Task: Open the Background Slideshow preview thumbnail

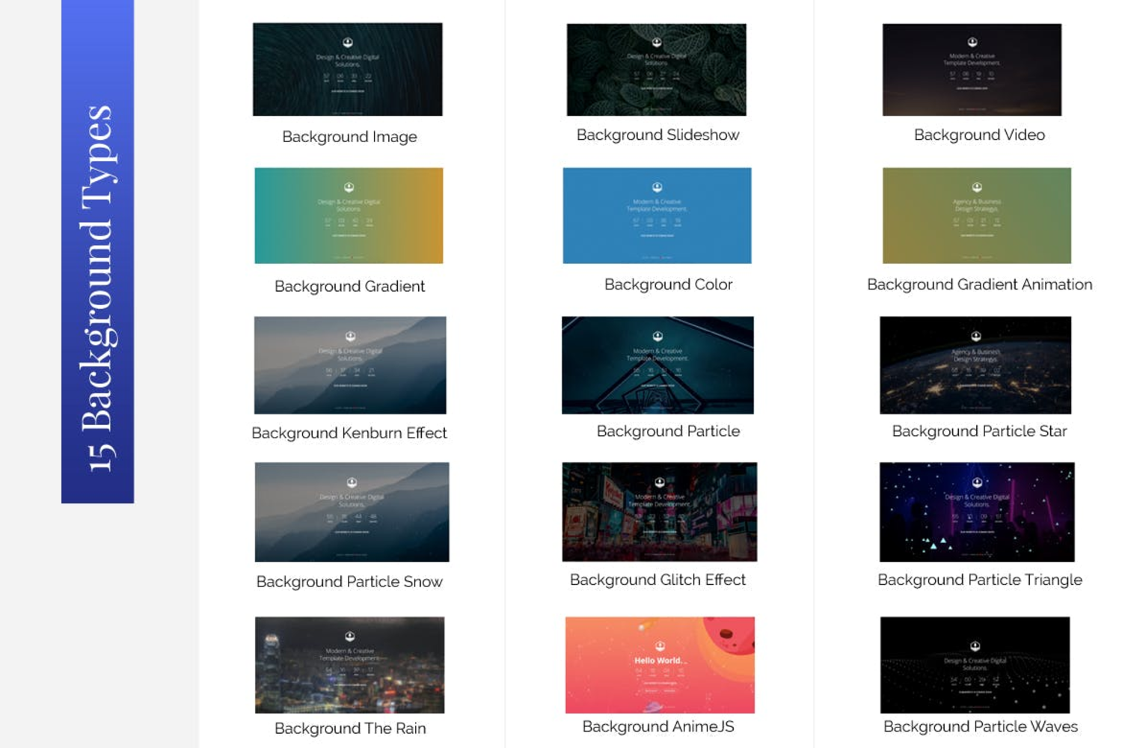Action: pyautogui.click(x=657, y=69)
